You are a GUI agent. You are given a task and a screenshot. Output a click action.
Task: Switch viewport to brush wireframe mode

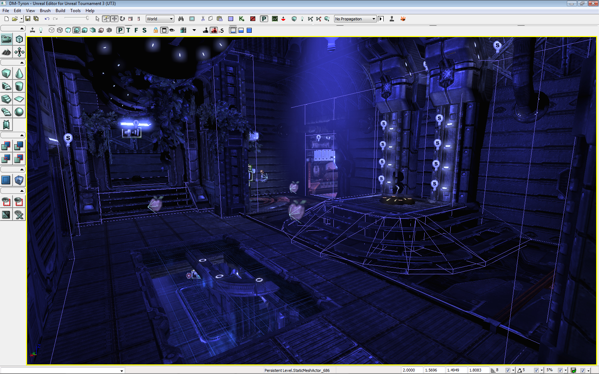(x=52, y=30)
